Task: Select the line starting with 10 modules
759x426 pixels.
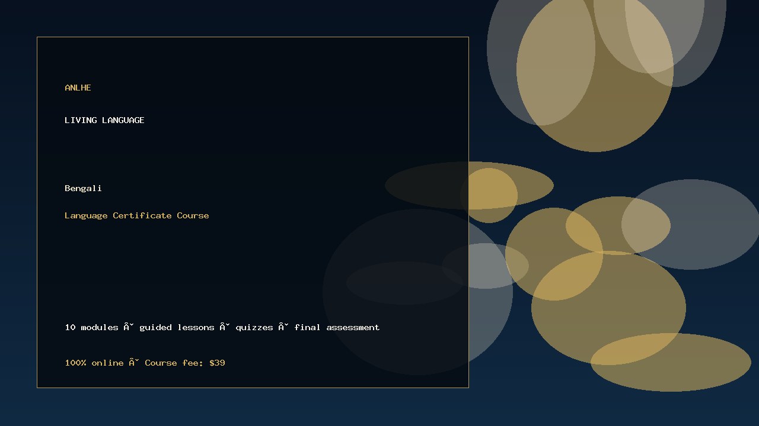Action: pos(222,327)
